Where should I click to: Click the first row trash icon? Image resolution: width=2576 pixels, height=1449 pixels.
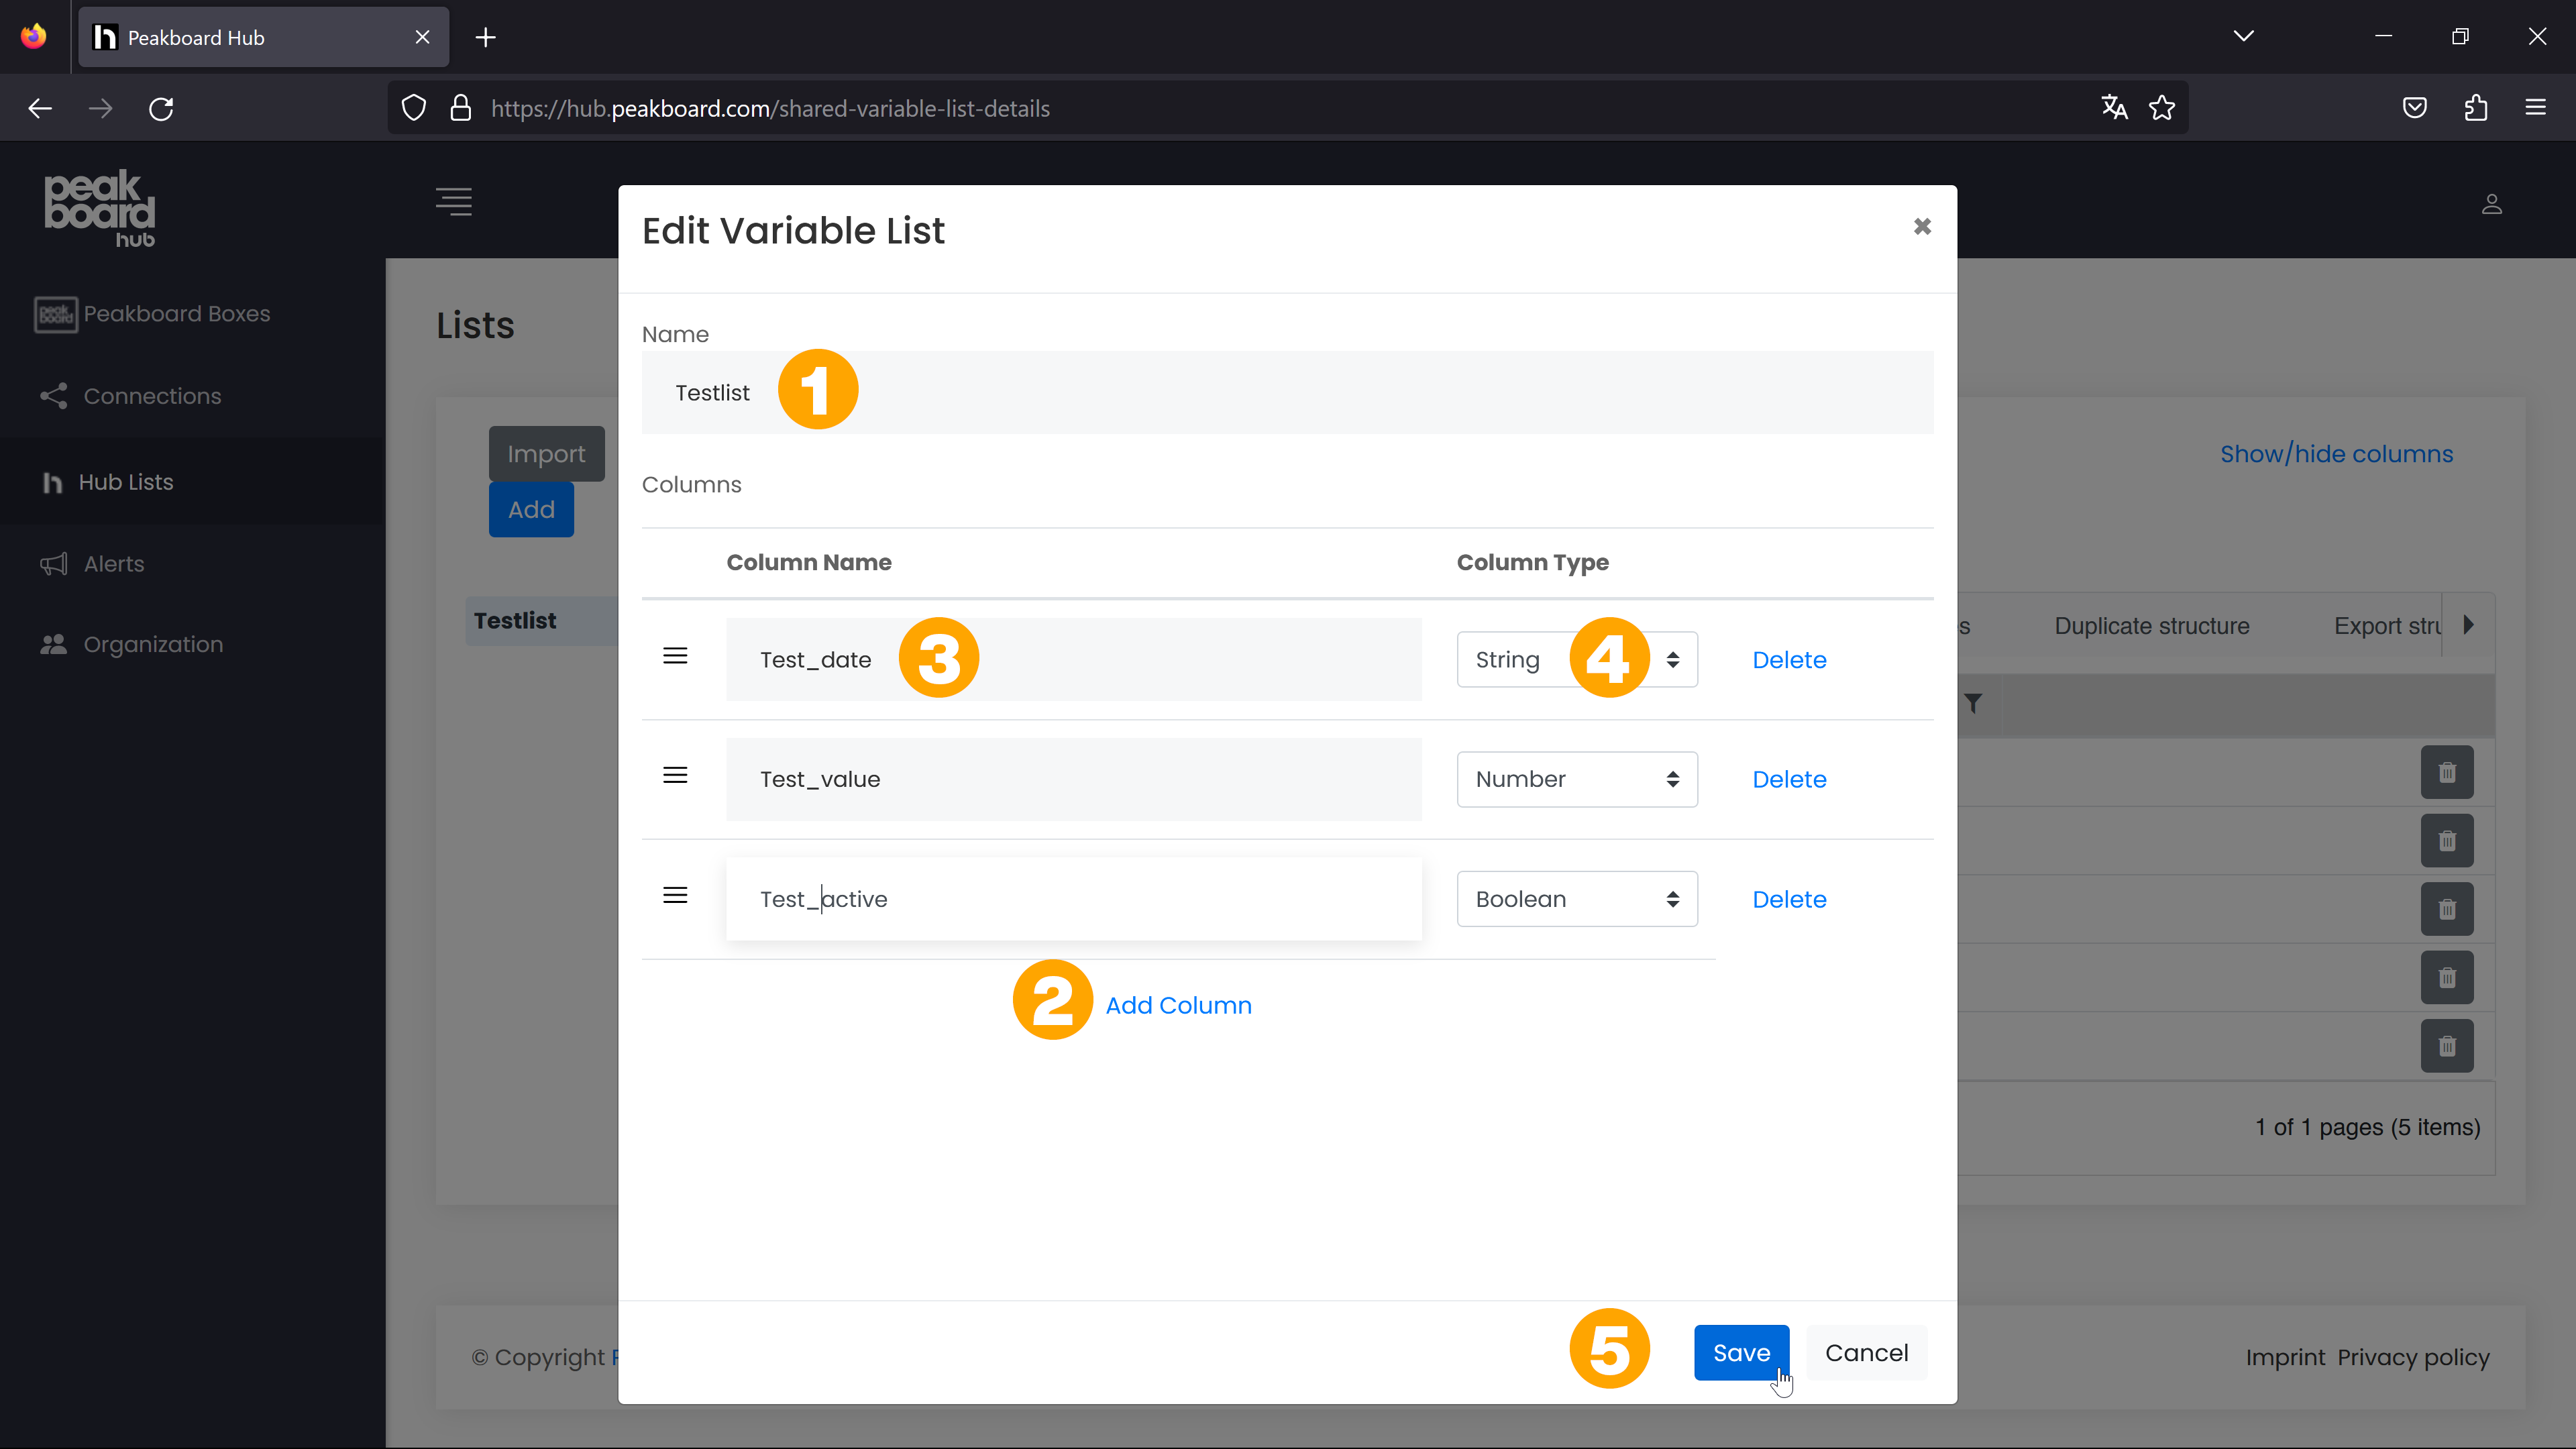pyautogui.click(x=2446, y=773)
